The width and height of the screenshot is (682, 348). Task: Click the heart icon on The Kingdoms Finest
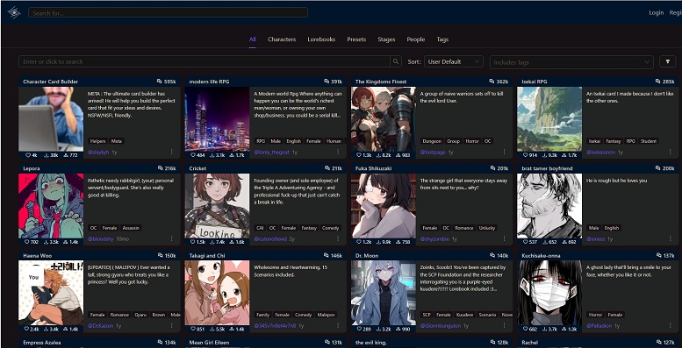tap(359, 155)
